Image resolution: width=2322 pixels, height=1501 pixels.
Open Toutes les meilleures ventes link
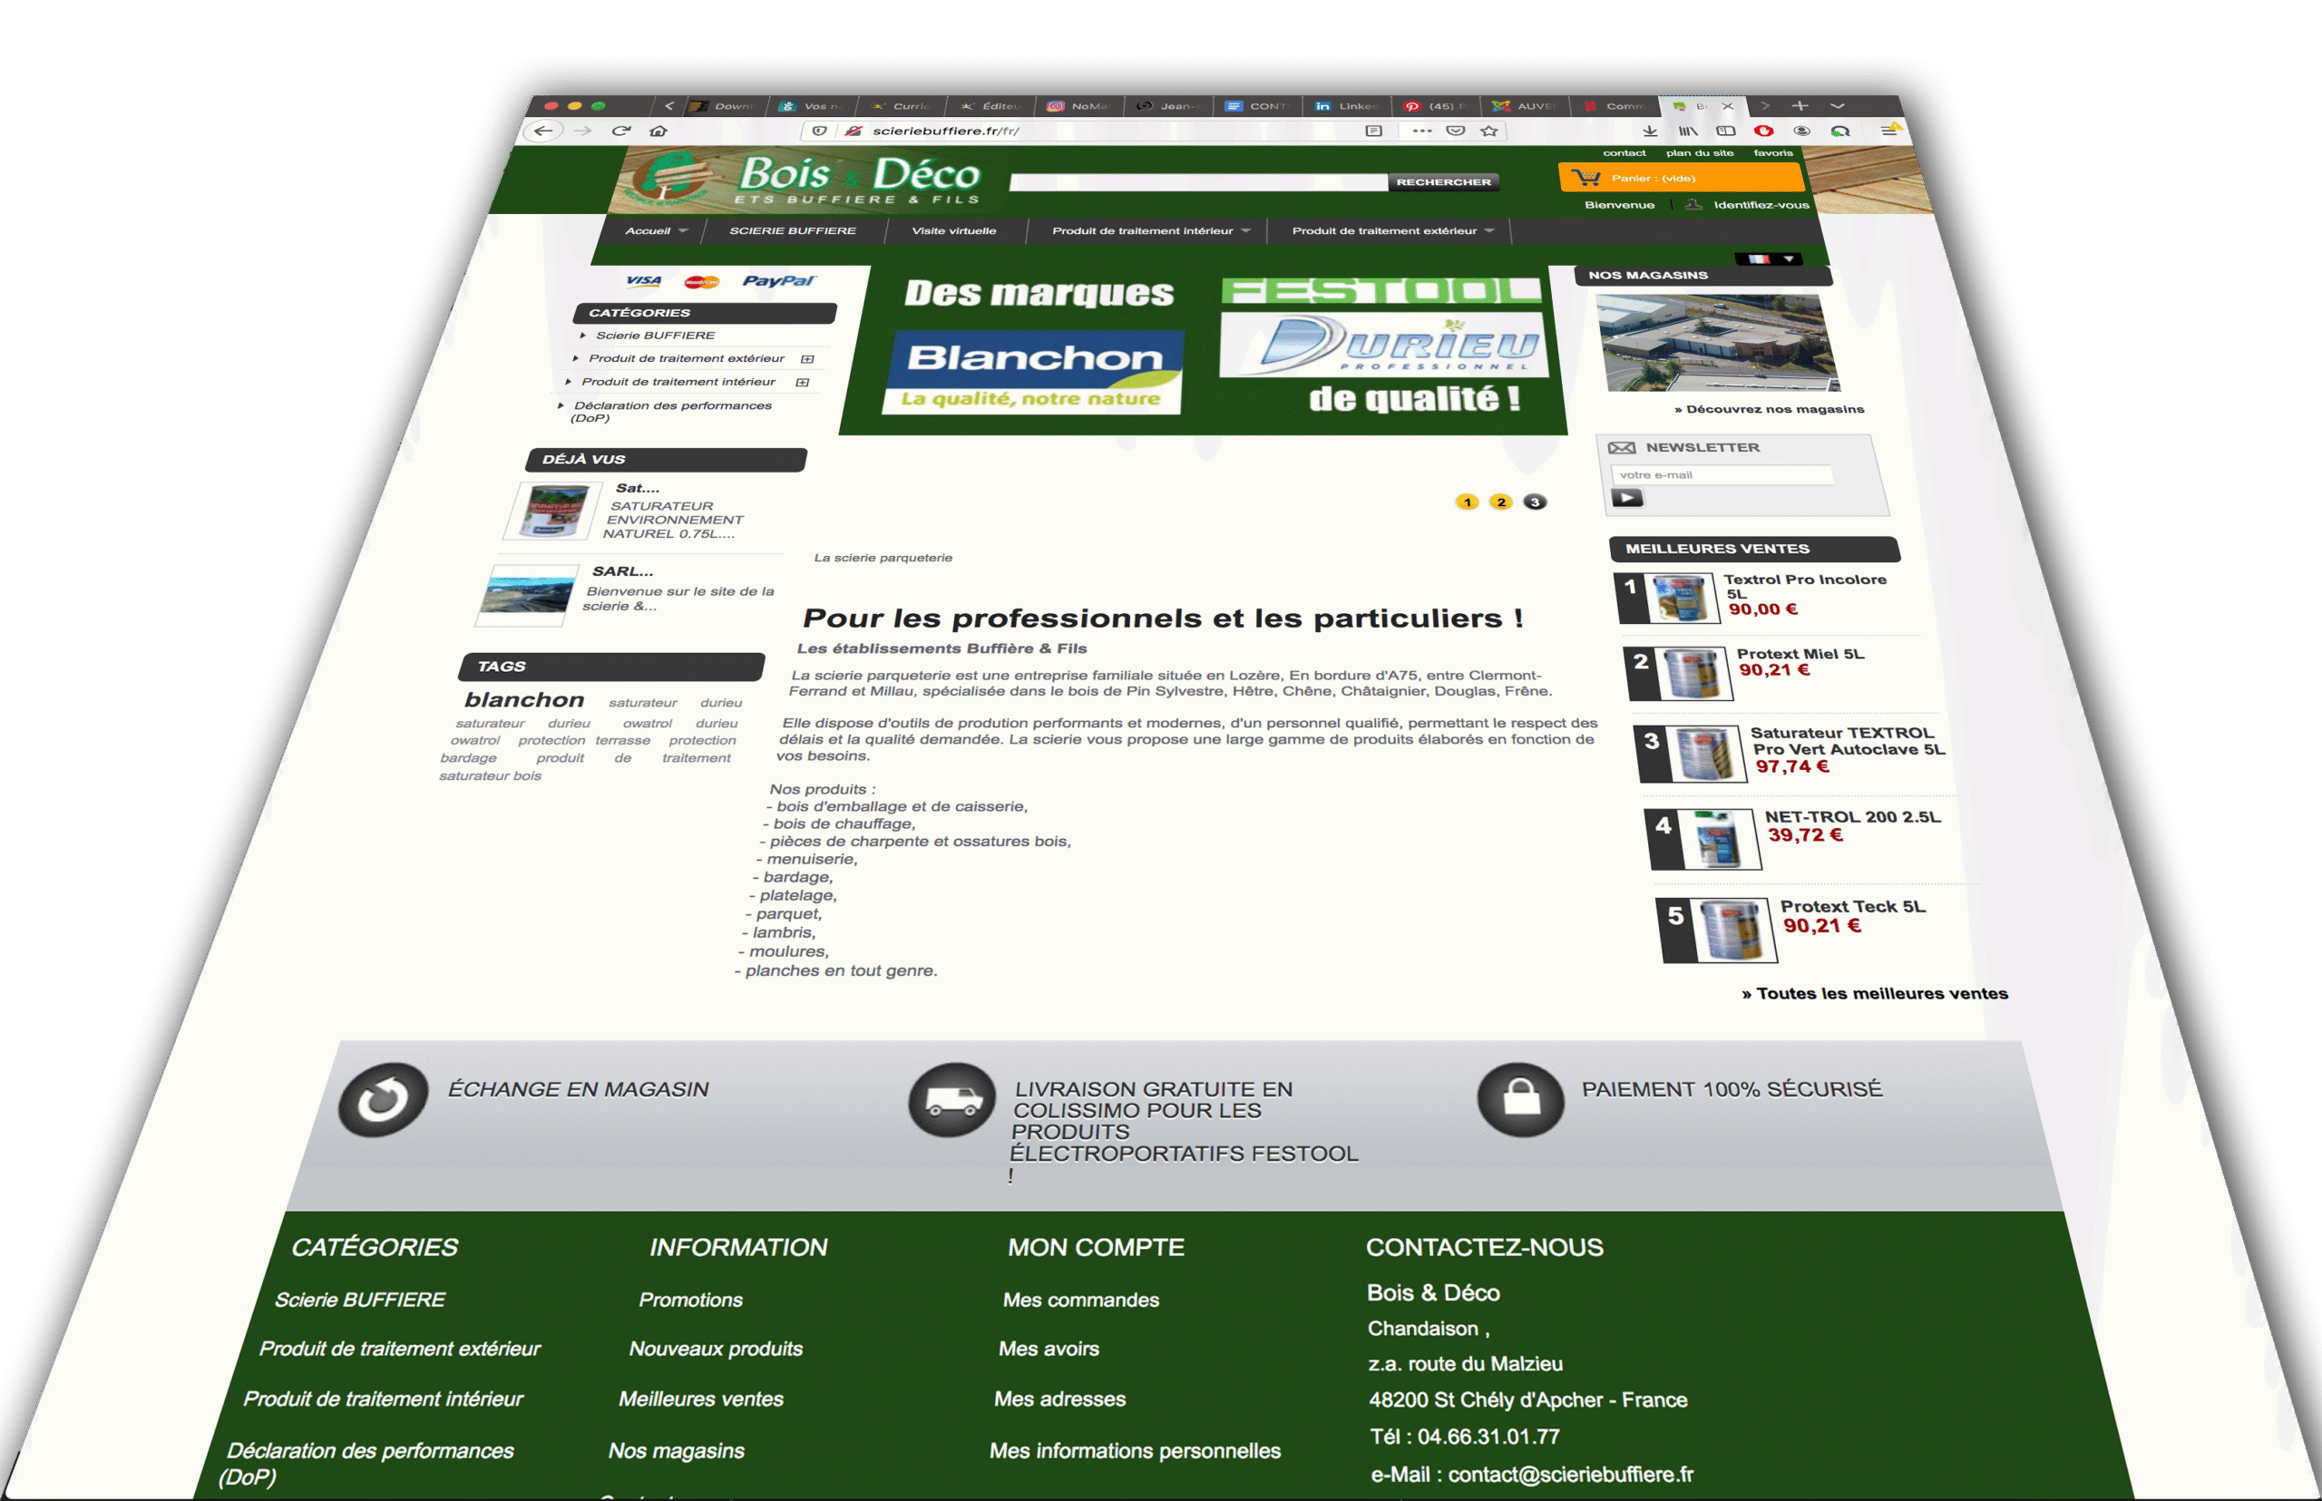(x=1874, y=994)
